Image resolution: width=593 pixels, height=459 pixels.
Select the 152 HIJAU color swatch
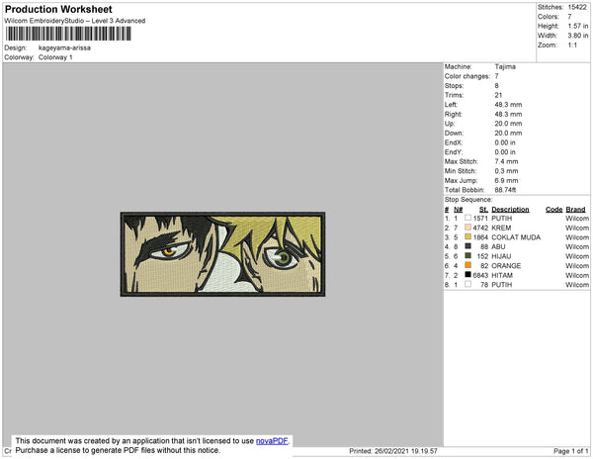pyautogui.click(x=468, y=256)
